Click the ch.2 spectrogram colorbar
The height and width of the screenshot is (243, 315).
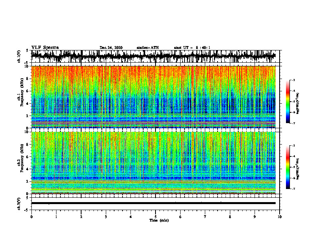(288, 167)
